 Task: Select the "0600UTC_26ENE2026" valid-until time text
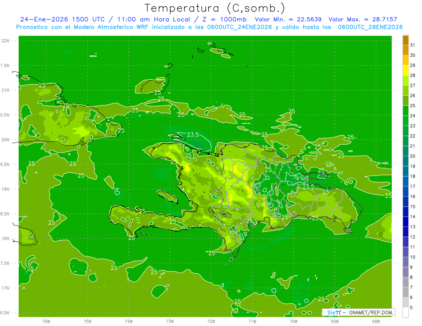coord(370,27)
